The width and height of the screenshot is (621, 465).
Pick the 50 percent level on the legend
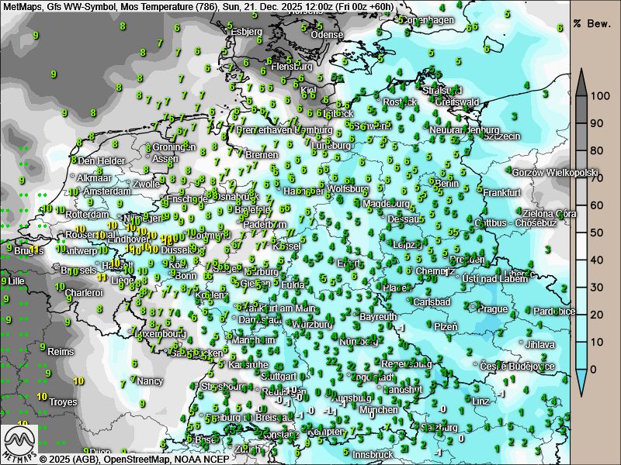[597, 232]
